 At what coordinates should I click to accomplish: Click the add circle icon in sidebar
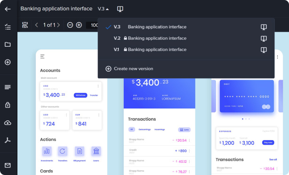click(x=8, y=62)
